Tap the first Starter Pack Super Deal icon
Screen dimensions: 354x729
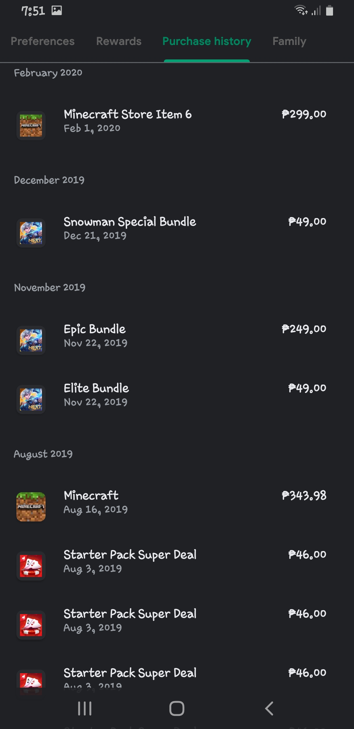tap(31, 566)
